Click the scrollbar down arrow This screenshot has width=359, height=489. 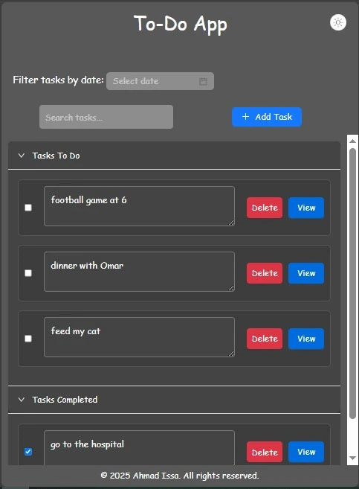coord(352,458)
